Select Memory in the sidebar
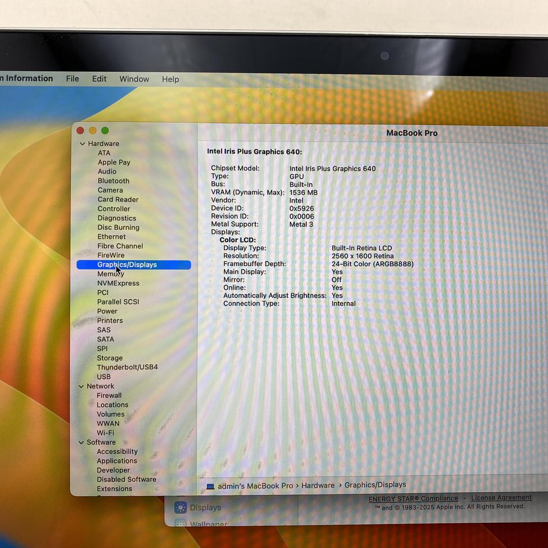548x548 pixels. pos(111,274)
